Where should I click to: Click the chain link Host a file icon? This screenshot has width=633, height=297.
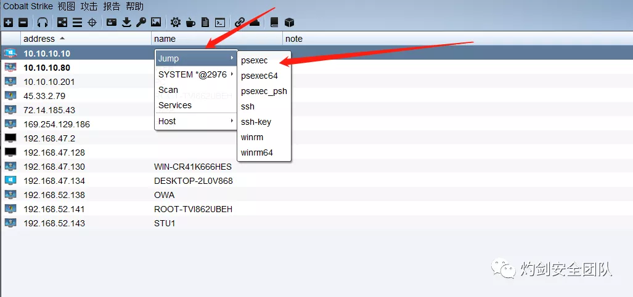(240, 22)
